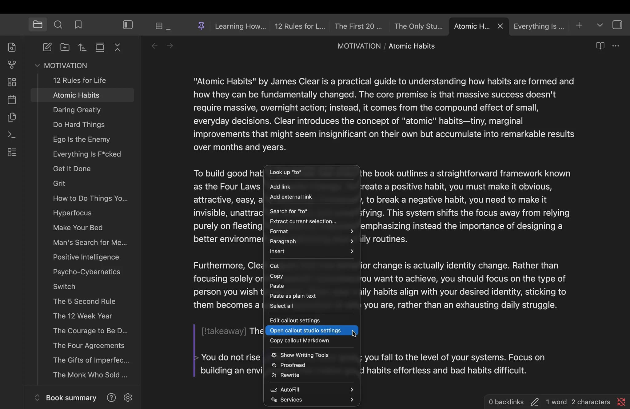Create a new folder in file explorer
The image size is (630, 409).
pos(65,47)
